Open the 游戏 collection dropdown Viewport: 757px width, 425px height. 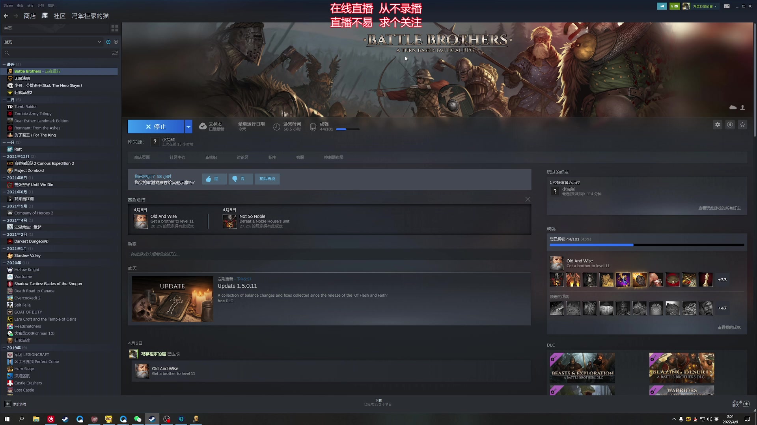click(x=52, y=42)
